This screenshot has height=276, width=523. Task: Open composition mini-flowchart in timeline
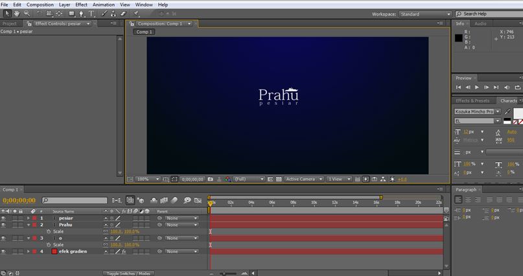tap(117, 200)
